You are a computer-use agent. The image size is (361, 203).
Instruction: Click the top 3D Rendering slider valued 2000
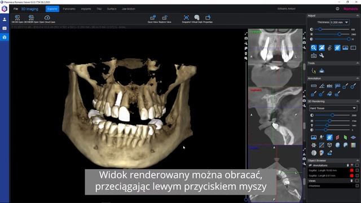332,115
